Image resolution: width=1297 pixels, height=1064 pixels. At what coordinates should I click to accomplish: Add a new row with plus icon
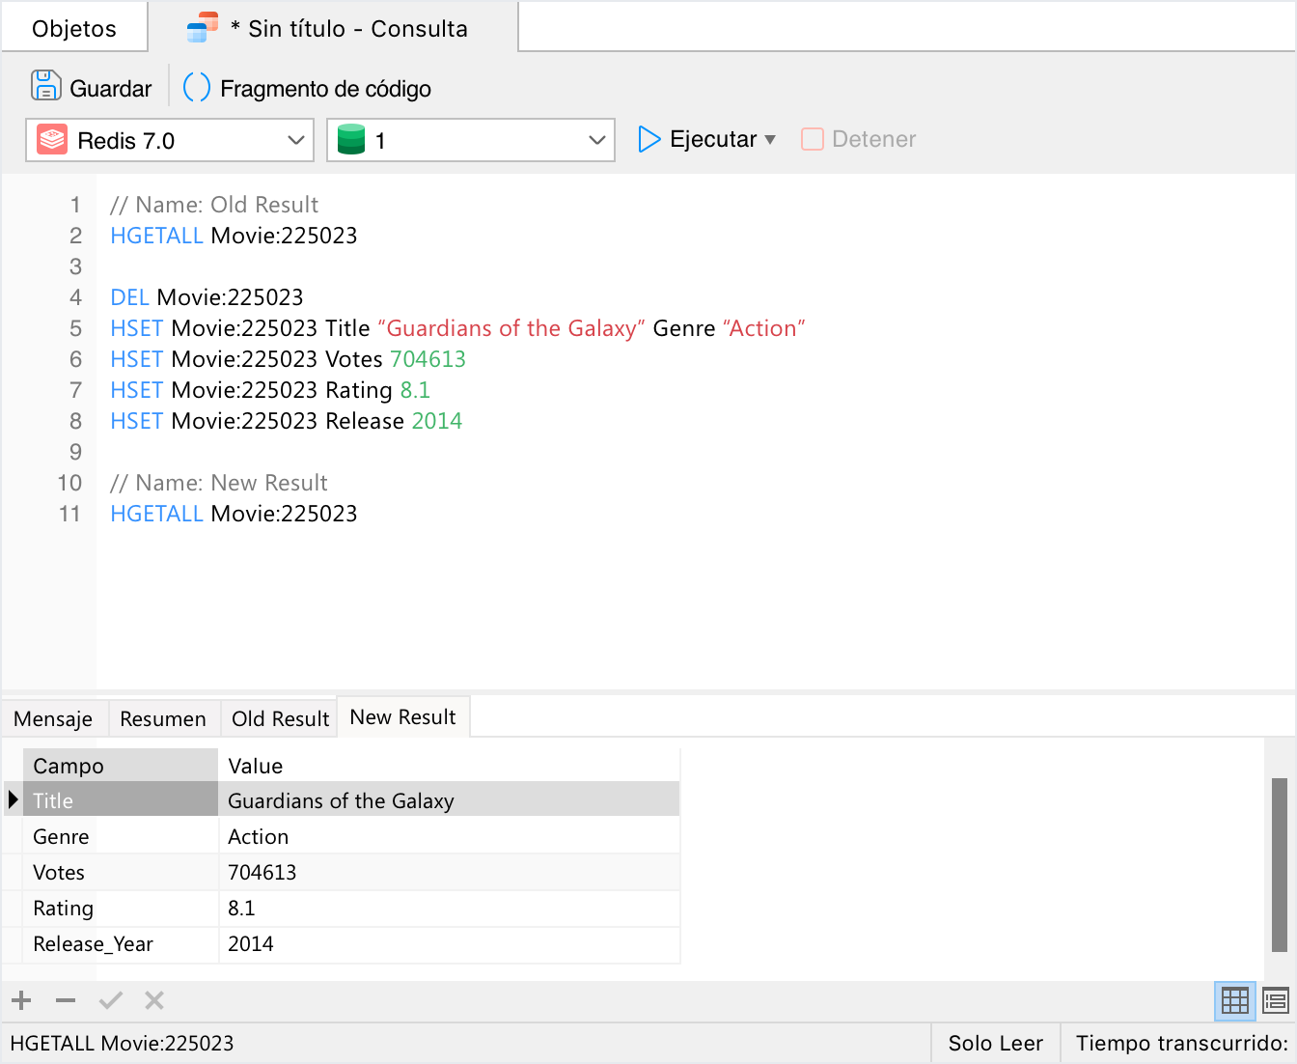click(21, 1000)
